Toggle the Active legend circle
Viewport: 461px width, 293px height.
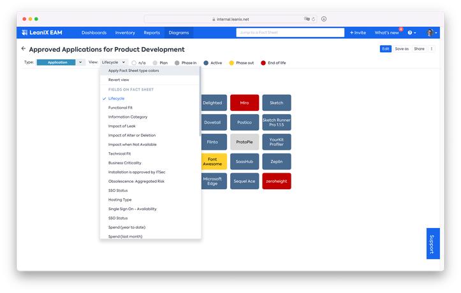pos(206,63)
